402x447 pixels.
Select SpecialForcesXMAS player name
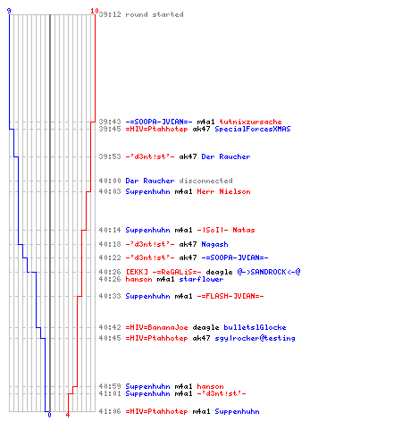[x=253, y=129]
